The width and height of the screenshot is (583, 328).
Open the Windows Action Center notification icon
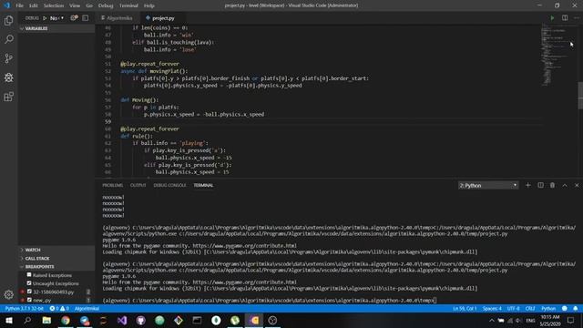(571, 320)
